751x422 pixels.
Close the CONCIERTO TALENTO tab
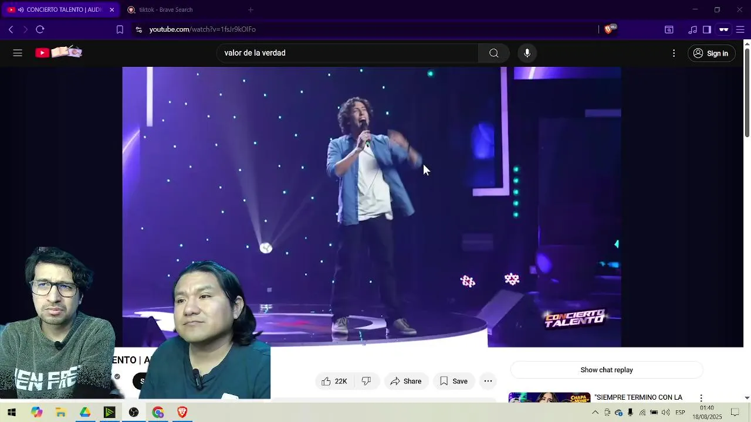(112, 9)
